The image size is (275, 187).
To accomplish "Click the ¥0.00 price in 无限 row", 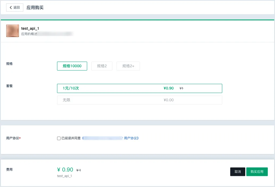I will point(169,100).
